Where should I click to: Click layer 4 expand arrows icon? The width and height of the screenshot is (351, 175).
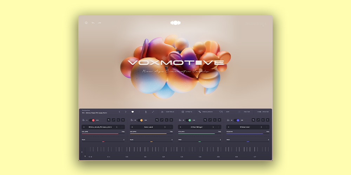[x=258, y=120]
